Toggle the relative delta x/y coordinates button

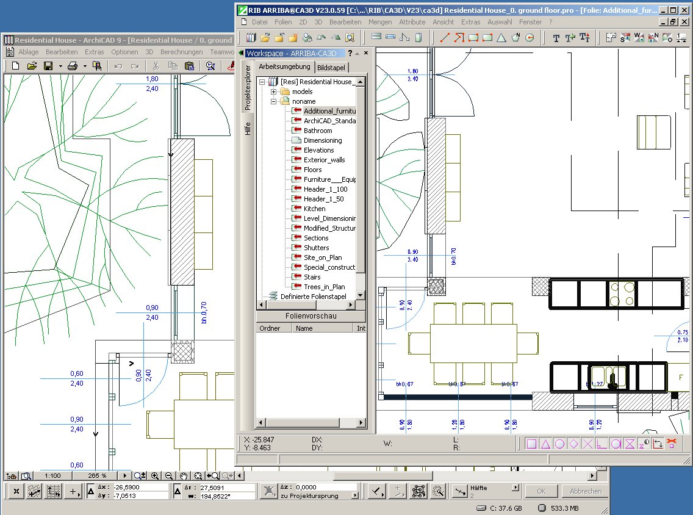coord(91,491)
